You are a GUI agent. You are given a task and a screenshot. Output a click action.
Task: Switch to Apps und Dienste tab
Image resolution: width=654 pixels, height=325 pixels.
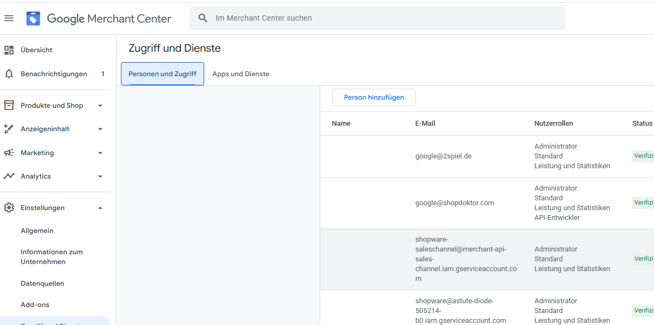241,74
